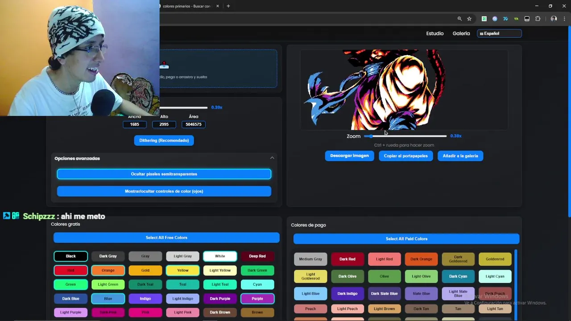Select the Light Gray color swatch
This screenshot has height=321, width=571.
[x=182, y=256]
